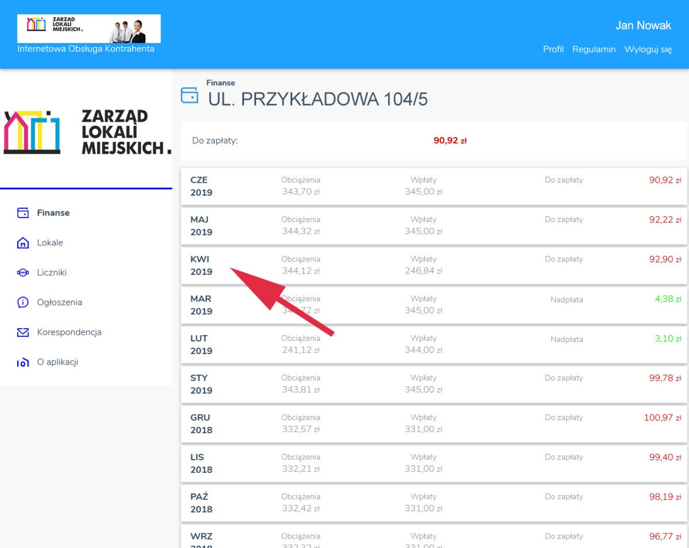Click the header logo banner image
This screenshot has width=689, height=548.
tap(89, 28)
